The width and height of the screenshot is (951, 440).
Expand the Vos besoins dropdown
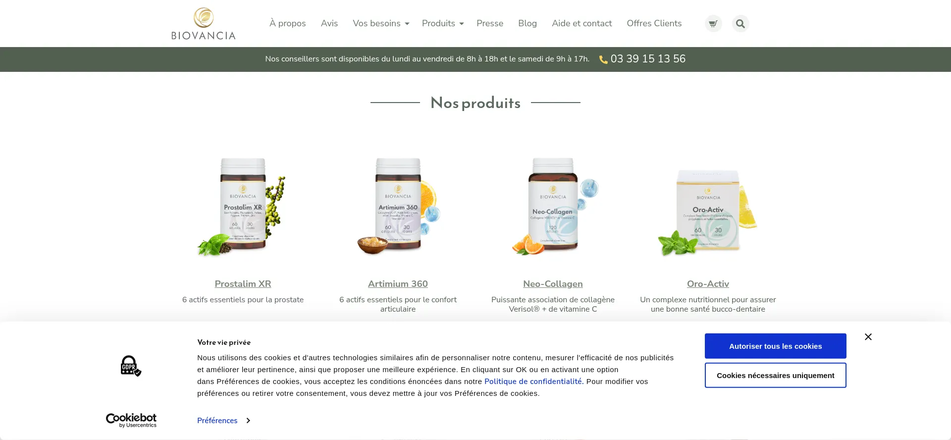tap(381, 23)
